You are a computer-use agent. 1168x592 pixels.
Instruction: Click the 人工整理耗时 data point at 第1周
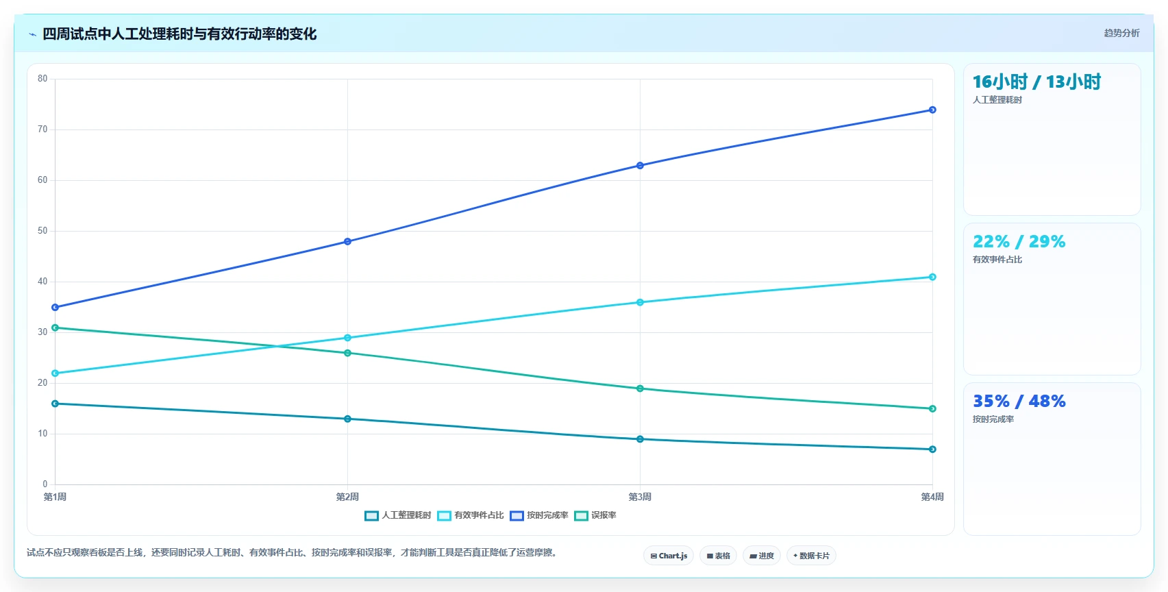55,404
